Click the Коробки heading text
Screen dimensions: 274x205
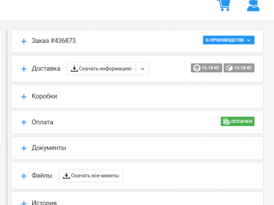click(x=44, y=96)
